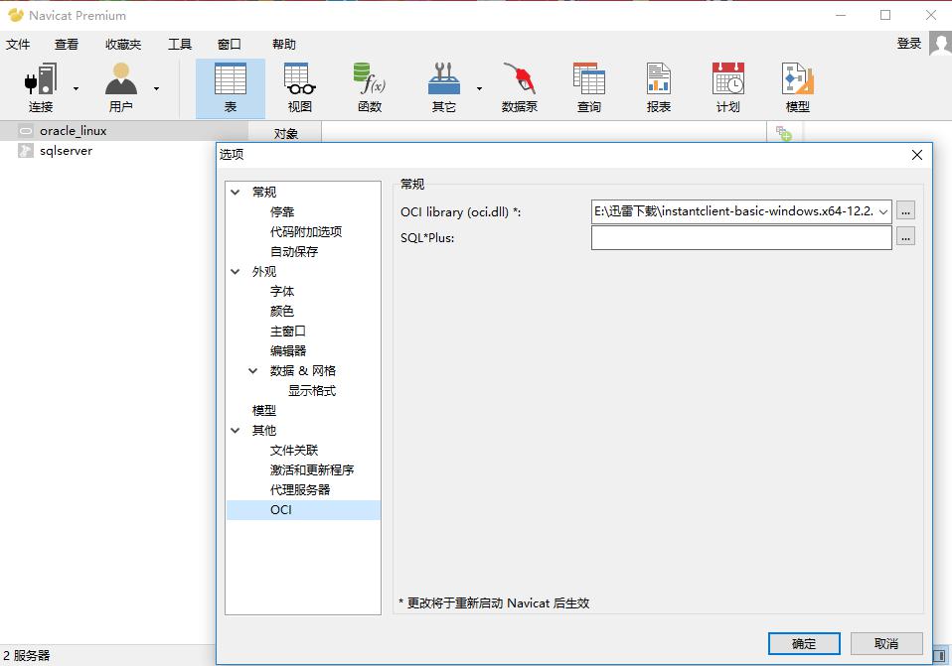Browse for OCI library file
This screenshot has height=666, width=952.
click(905, 211)
